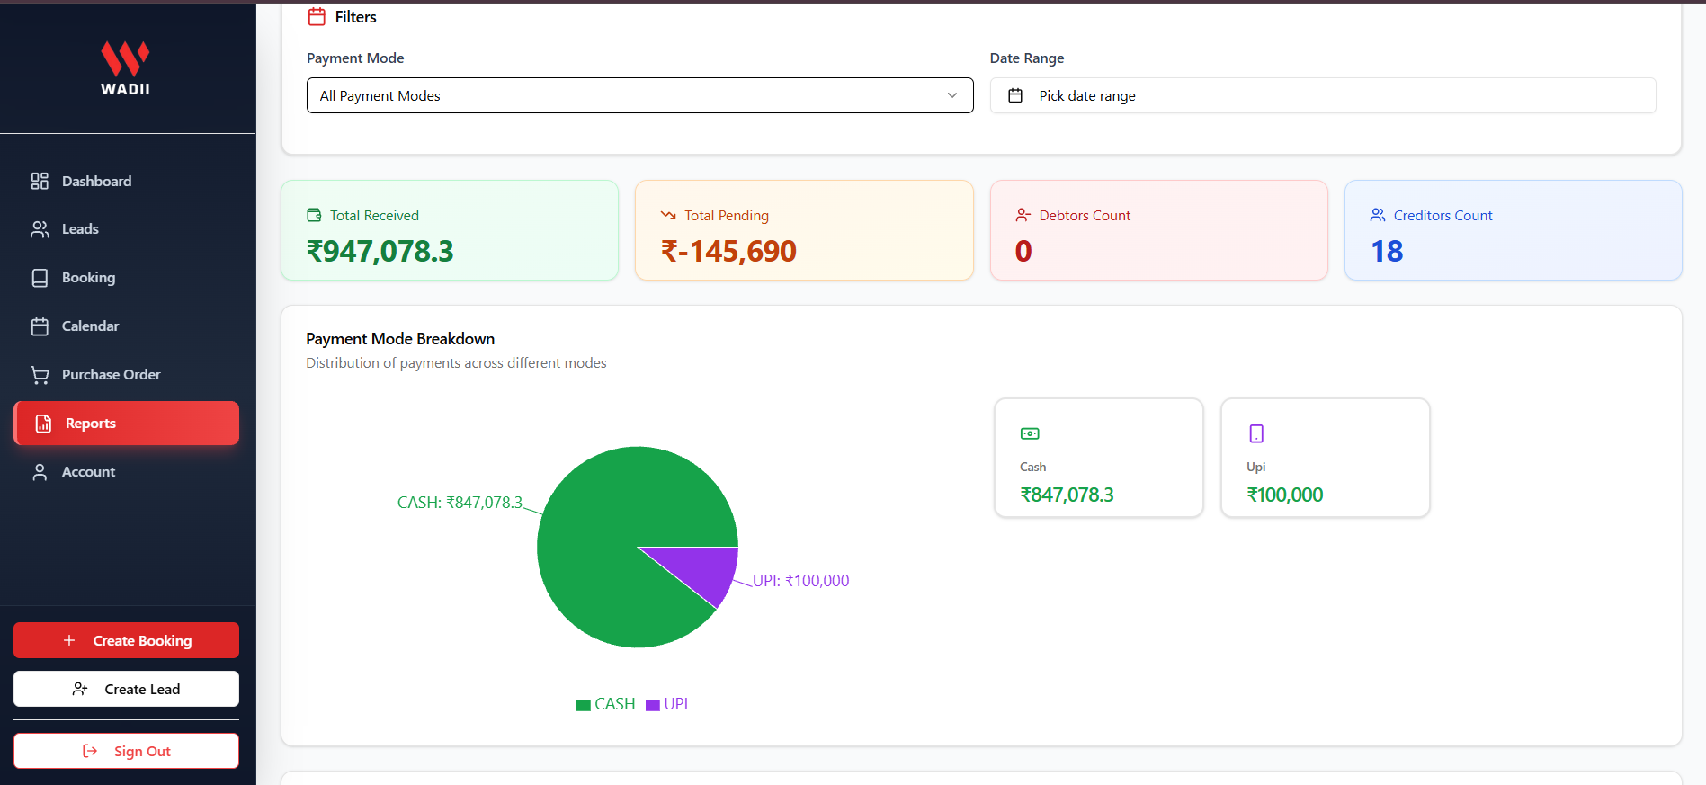Click the Create Booking button

point(126,640)
